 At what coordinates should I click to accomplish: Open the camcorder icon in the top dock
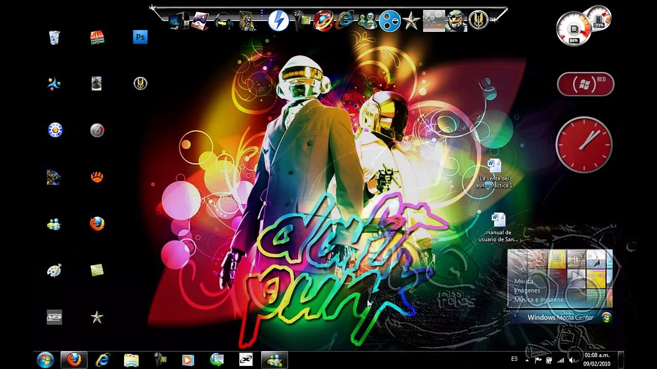pos(301,21)
